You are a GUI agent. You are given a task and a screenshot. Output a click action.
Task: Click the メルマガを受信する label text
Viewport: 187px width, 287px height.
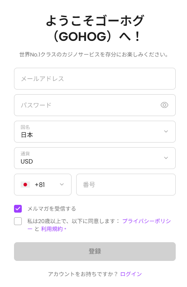52,209
